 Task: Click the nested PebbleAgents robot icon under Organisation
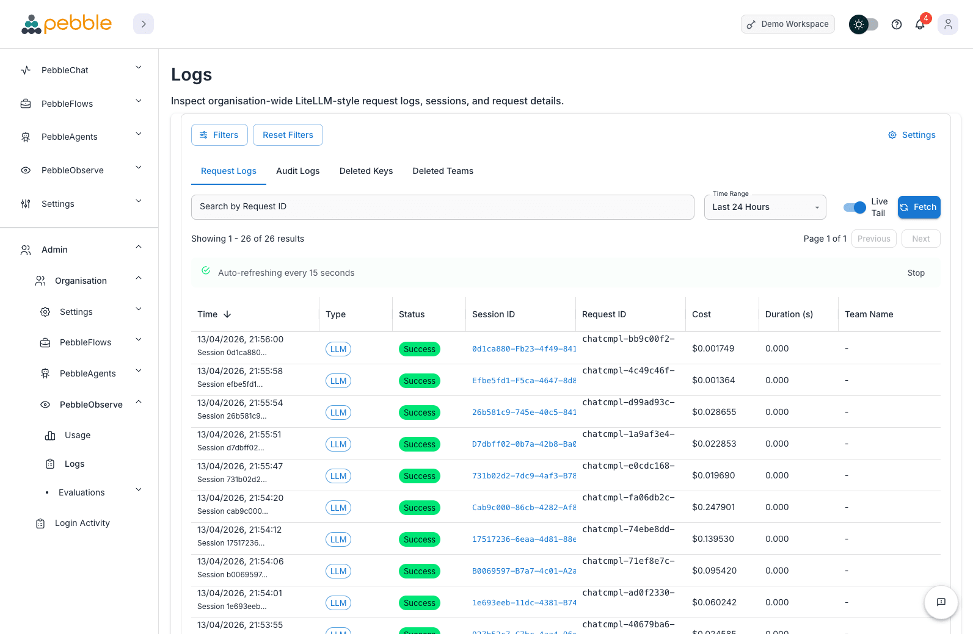[x=45, y=373]
